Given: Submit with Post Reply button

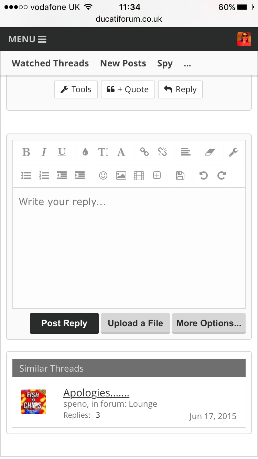Looking at the screenshot, I should point(64,323).
